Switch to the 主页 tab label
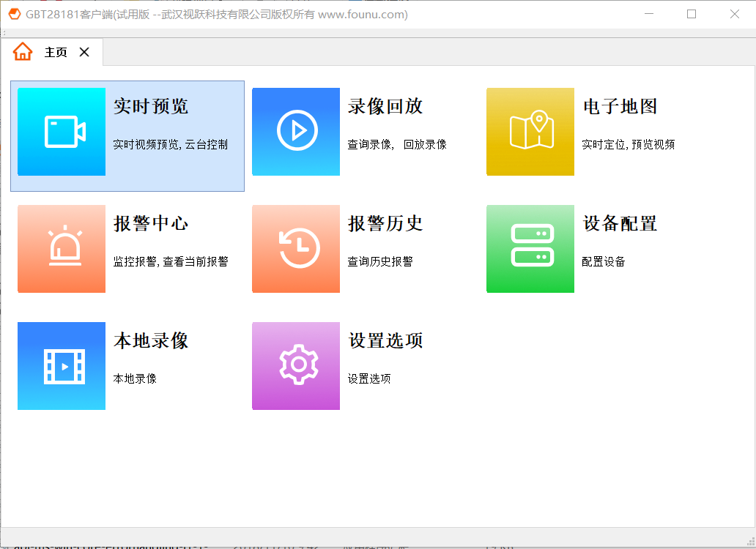Viewport: 756px width, 549px height. [x=56, y=53]
